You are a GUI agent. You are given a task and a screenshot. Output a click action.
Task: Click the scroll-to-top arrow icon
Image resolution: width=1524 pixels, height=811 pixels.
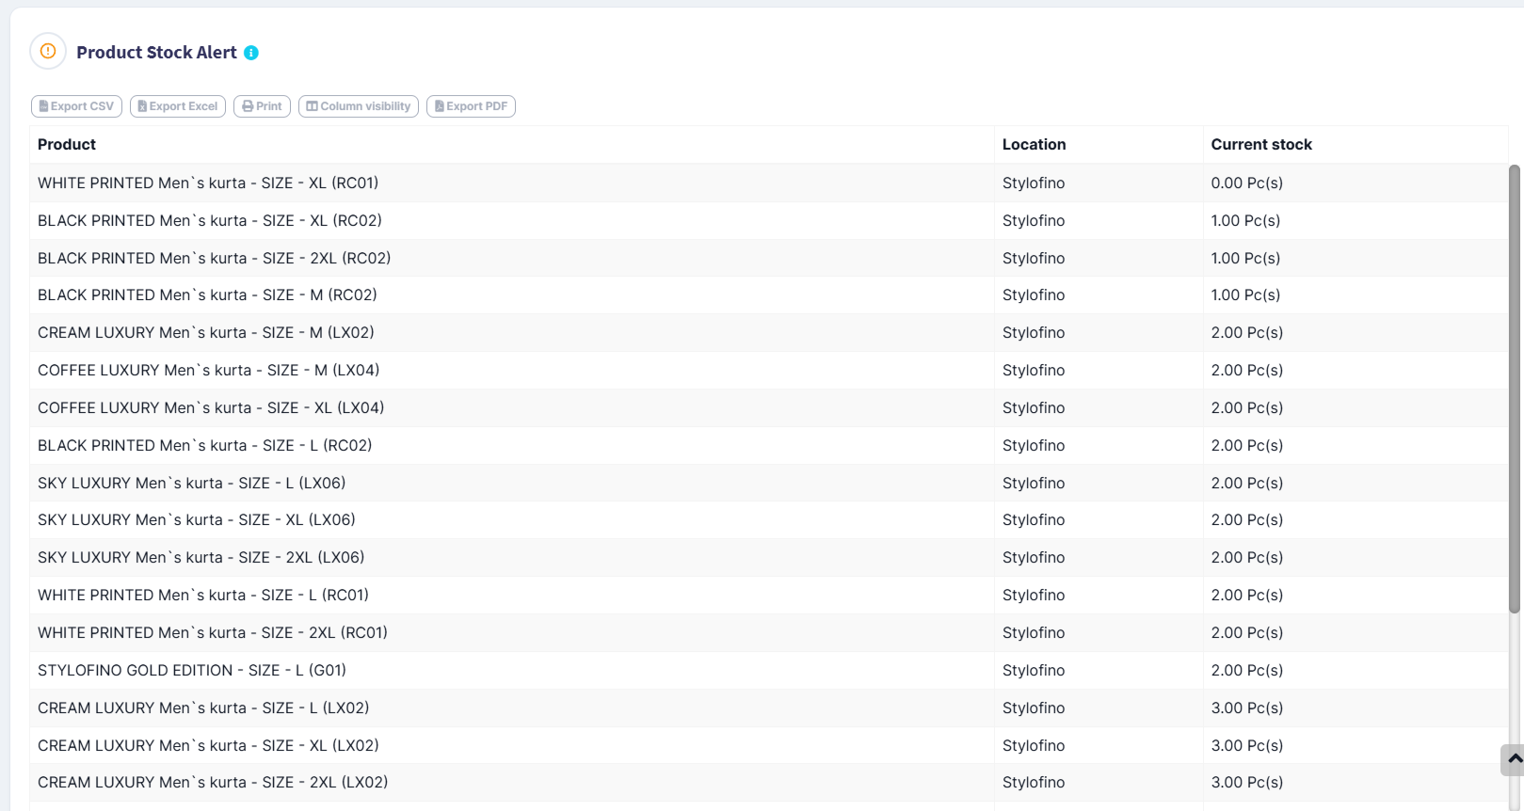click(x=1514, y=759)
